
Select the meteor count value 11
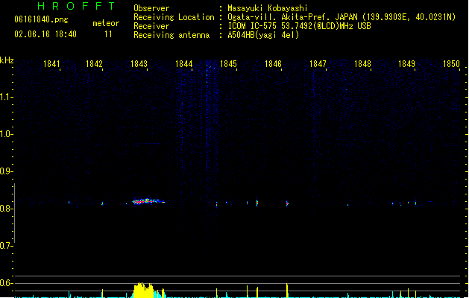click(108, 34)
